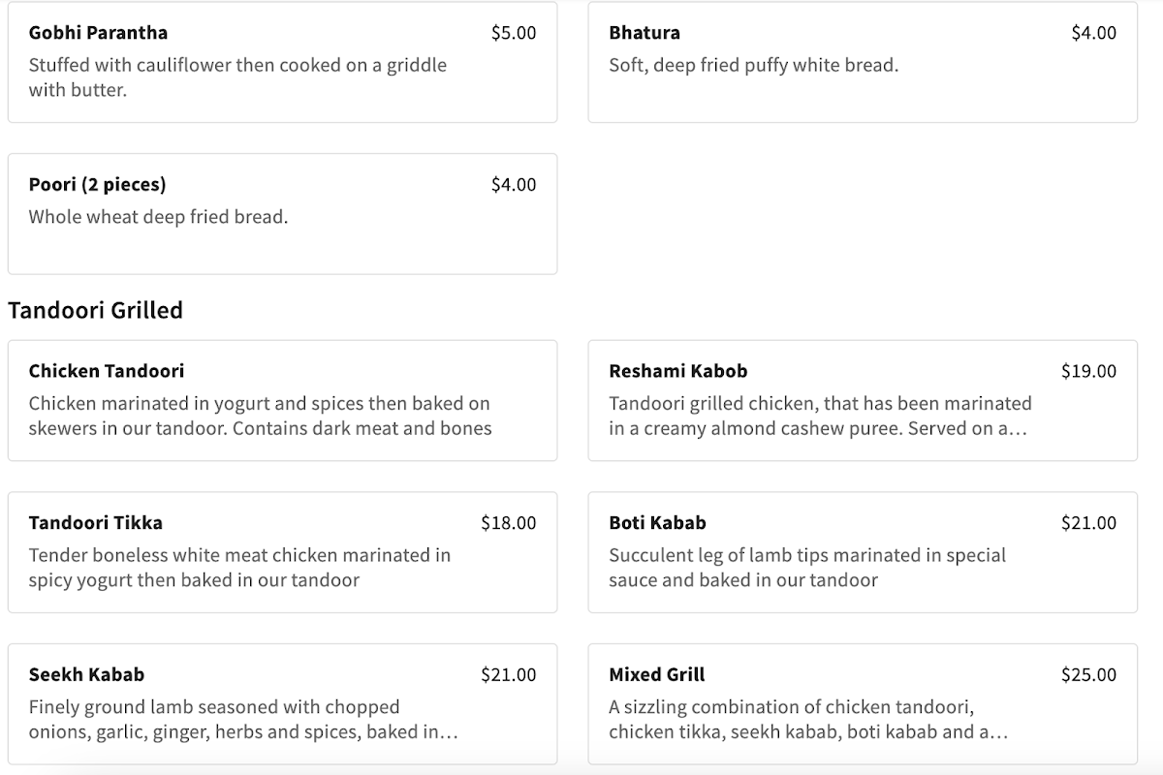Viewport: 1163px width, 775px height.
Task: Select the Bhatura bread item
Action: [x=644, y=33]
